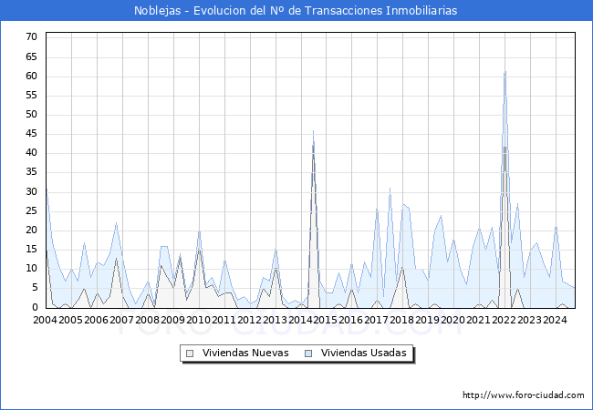This screenshot has height=410, width=593.
Task: Click the 2007 year label on the x-axis
Action: tap(121, 320)
